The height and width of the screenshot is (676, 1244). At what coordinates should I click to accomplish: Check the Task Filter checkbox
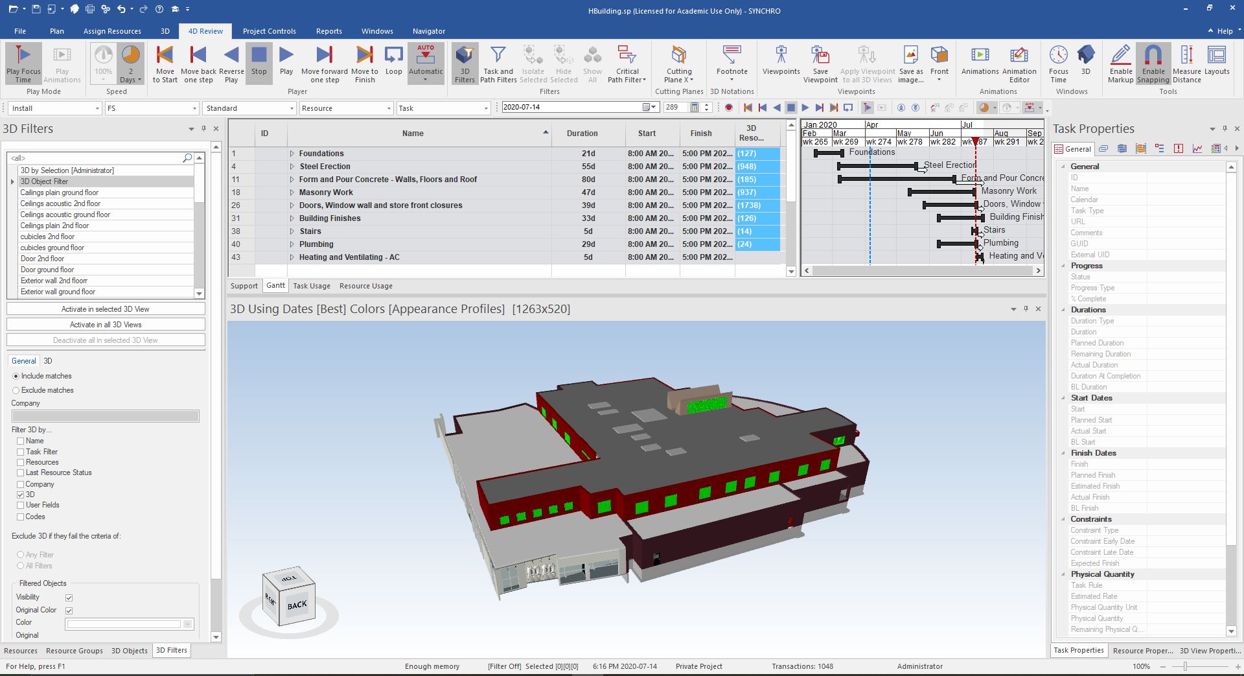pyautogui.click(x=20, y=452)
